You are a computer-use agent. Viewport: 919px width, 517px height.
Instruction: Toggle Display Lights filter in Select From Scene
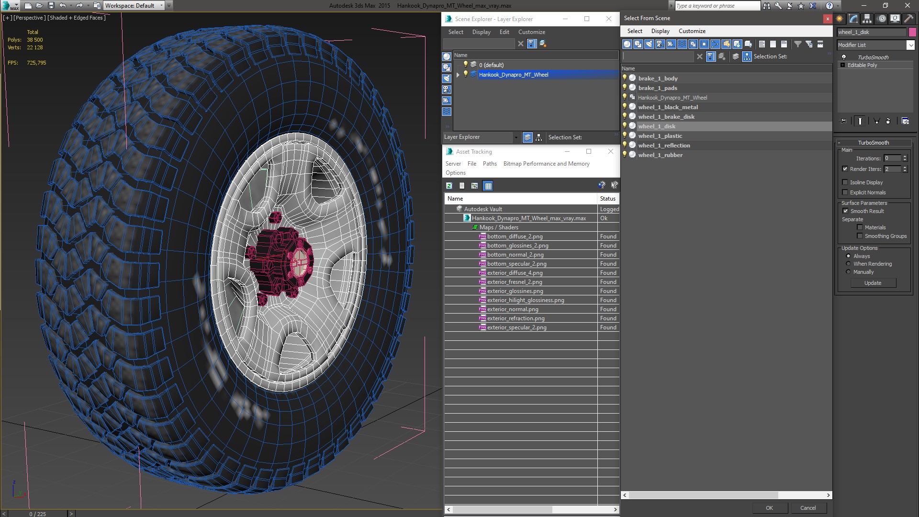(649, 44)
